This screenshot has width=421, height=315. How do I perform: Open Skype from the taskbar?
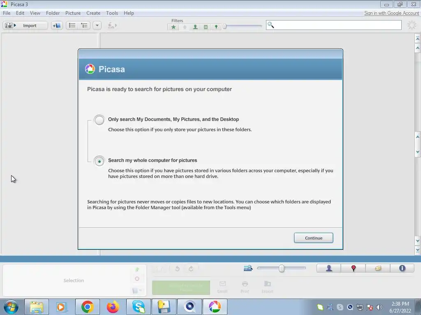[139, 307]
